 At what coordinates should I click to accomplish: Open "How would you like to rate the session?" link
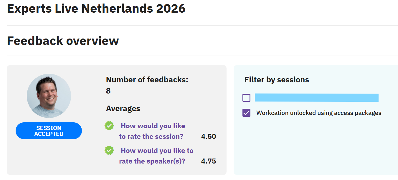pyautogui.click(x=152, y=131)
